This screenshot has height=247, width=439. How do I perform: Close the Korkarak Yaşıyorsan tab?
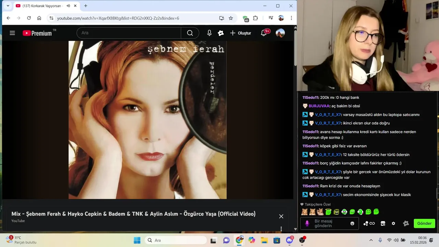(75, 6)
